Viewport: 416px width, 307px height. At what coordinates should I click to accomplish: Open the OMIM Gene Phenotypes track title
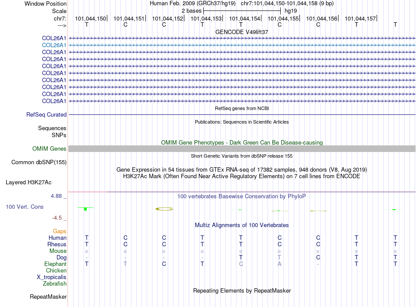click(242, 143)
